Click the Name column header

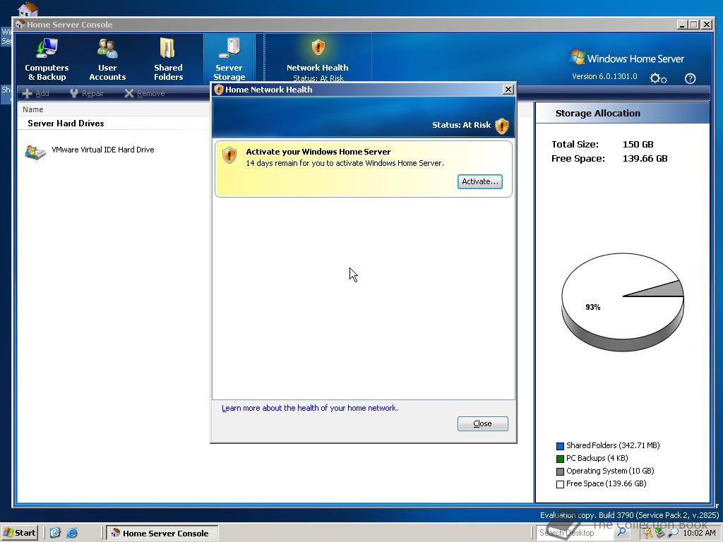click(32, 109)
